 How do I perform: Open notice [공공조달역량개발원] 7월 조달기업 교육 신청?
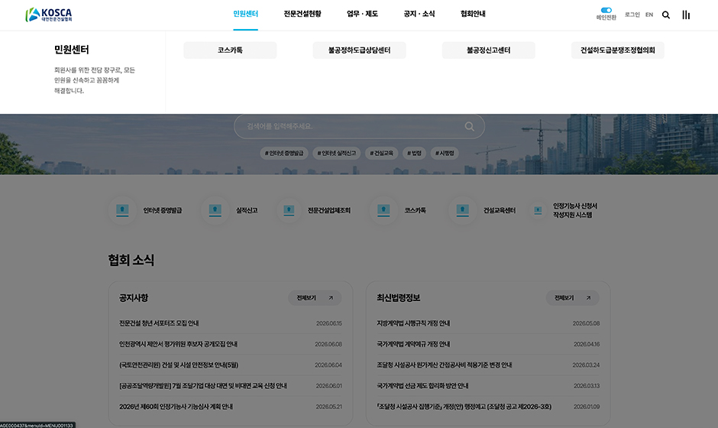(203, 386)
